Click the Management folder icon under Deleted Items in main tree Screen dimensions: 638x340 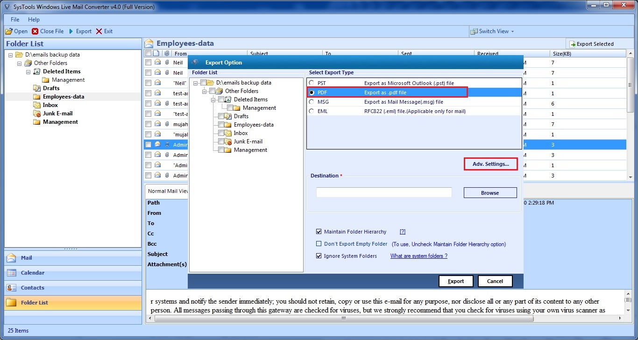point(46,80)
